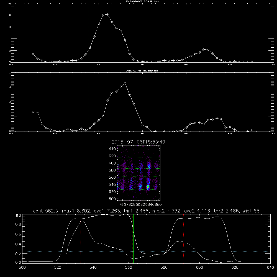277x277 pixels.
Task: Click the x-axis label 580 of bottom plot
Action: tap(164, 268)
